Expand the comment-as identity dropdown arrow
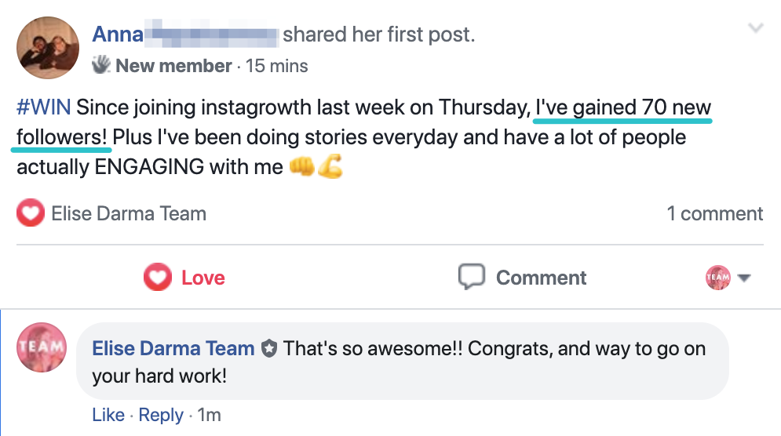Viewport: 781px width, 436px height. 745,278
